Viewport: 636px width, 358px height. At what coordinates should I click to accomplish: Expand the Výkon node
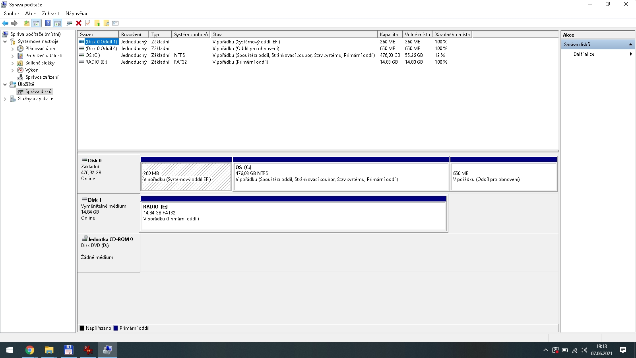pos(12,70)
